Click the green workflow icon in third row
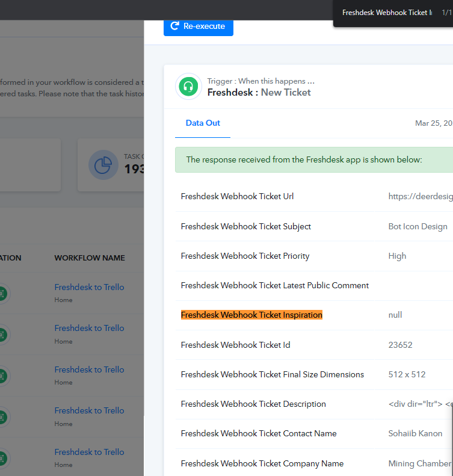Viewport: 453px width, 476px height. pos(2,376)
